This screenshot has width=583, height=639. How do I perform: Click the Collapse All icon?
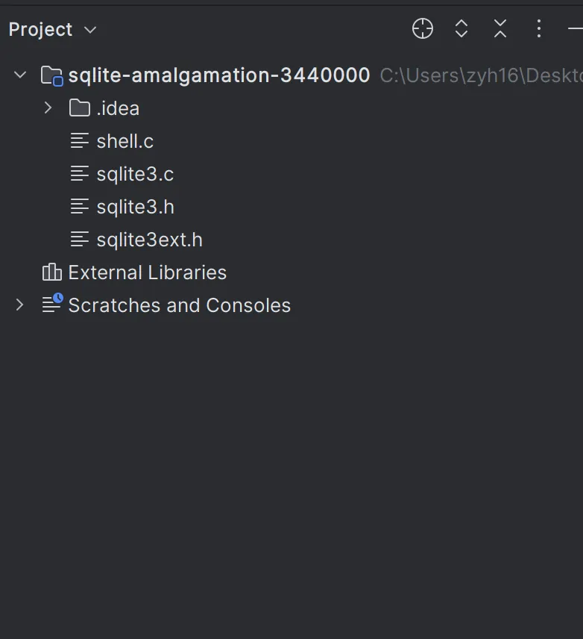point(500,29)
